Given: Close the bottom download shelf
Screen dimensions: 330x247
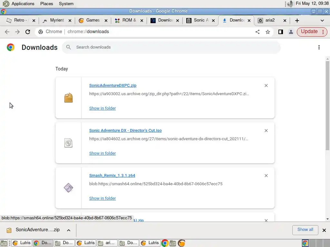Looking at the screenshot, I should click(x=324, y=230).
